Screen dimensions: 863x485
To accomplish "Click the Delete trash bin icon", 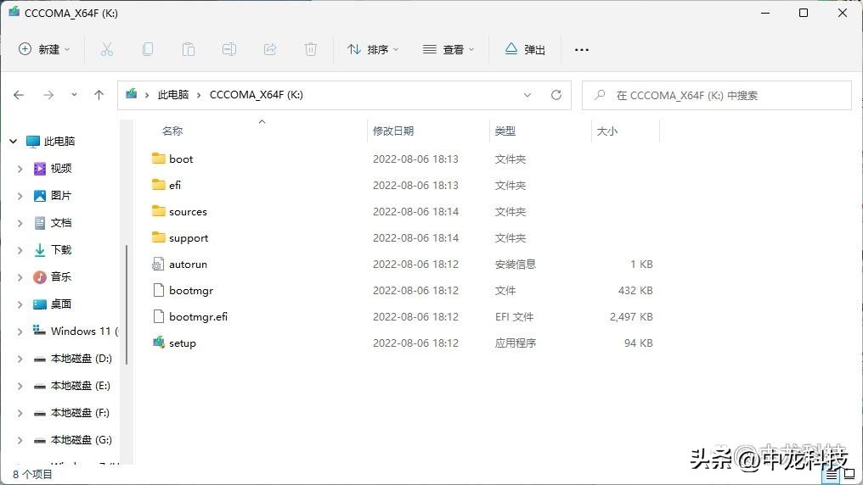I will pos(310,49).
